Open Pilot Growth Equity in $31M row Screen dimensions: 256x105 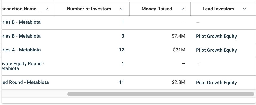pos(216,50)
